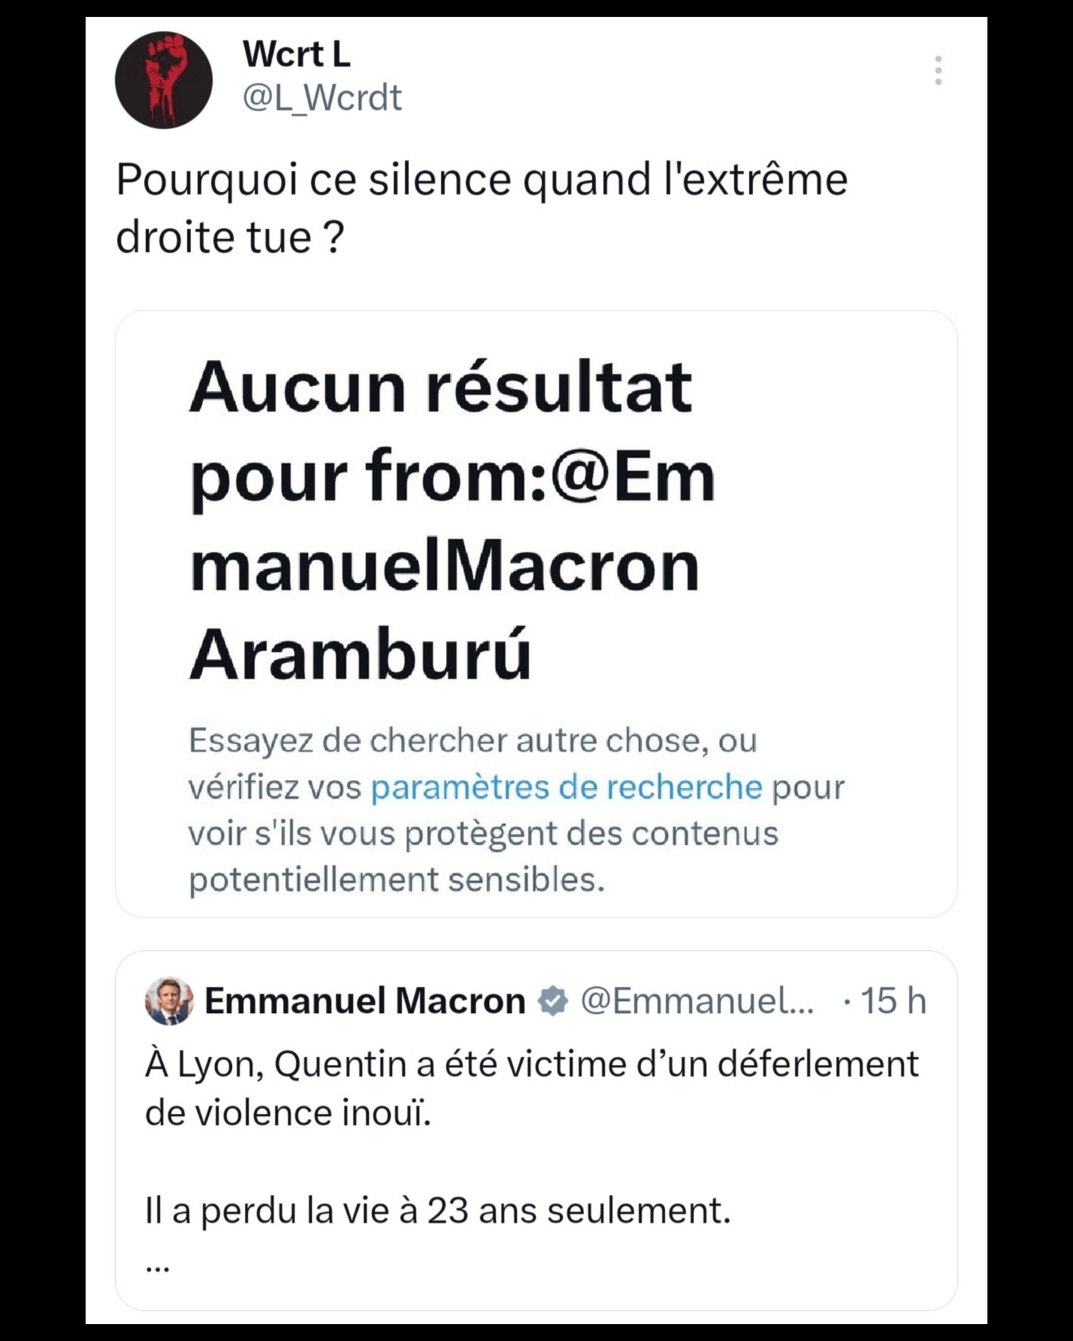Follow the 'paramètres de recherche' link
This screenshot has width=1073, height=1341.
point(567,787)
